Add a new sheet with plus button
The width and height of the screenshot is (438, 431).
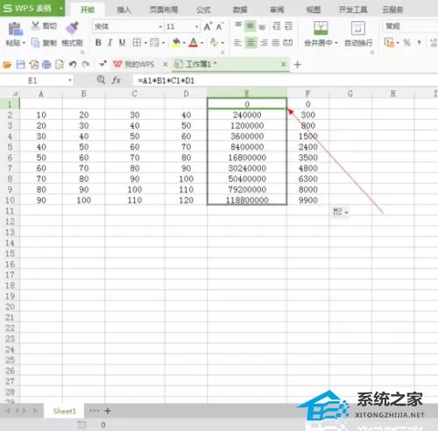[x=108, y=411]
